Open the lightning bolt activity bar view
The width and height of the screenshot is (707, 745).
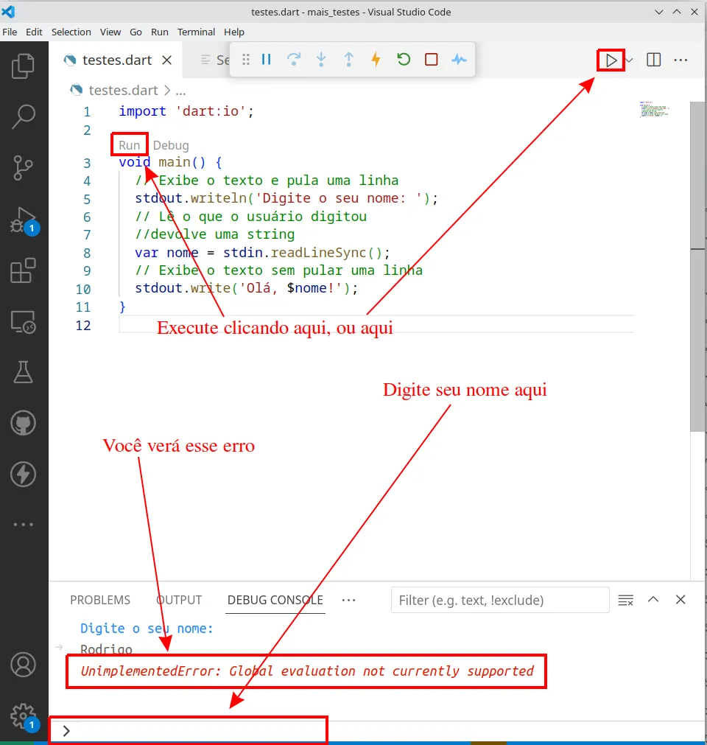[23, 474]
